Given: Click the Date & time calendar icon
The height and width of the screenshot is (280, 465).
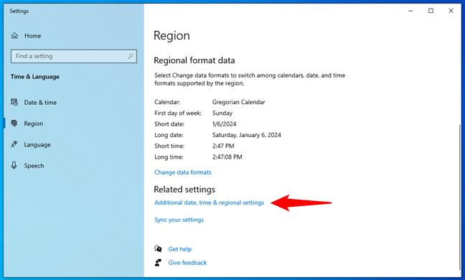Looking at the screenshot, I should (x=14, y=103).
